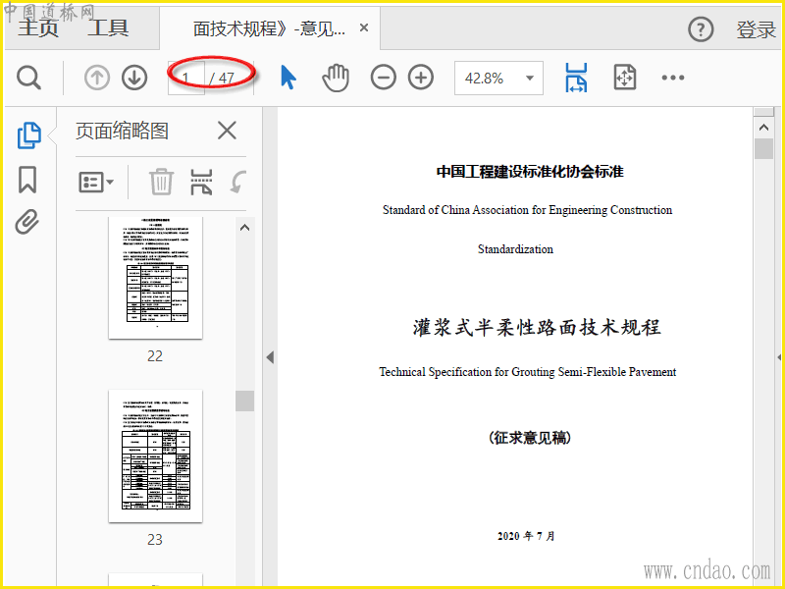Go to next page arrow

tap(134, 79)
